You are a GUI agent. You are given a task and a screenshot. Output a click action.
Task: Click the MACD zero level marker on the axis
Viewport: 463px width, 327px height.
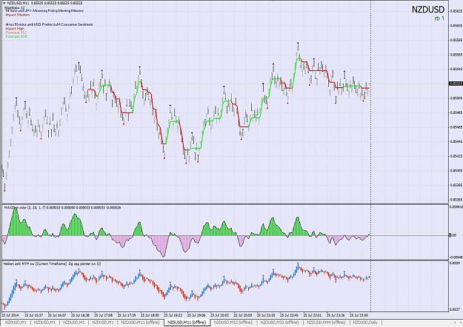(x=453, y=235)
